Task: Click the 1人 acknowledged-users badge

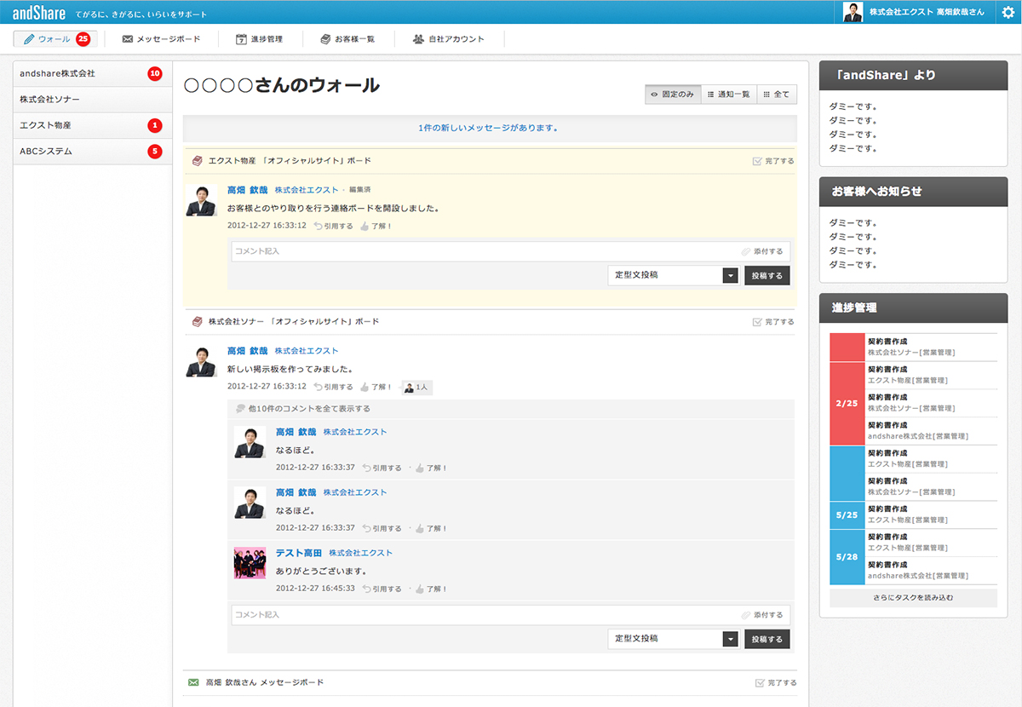Action: tap(416, 387)
